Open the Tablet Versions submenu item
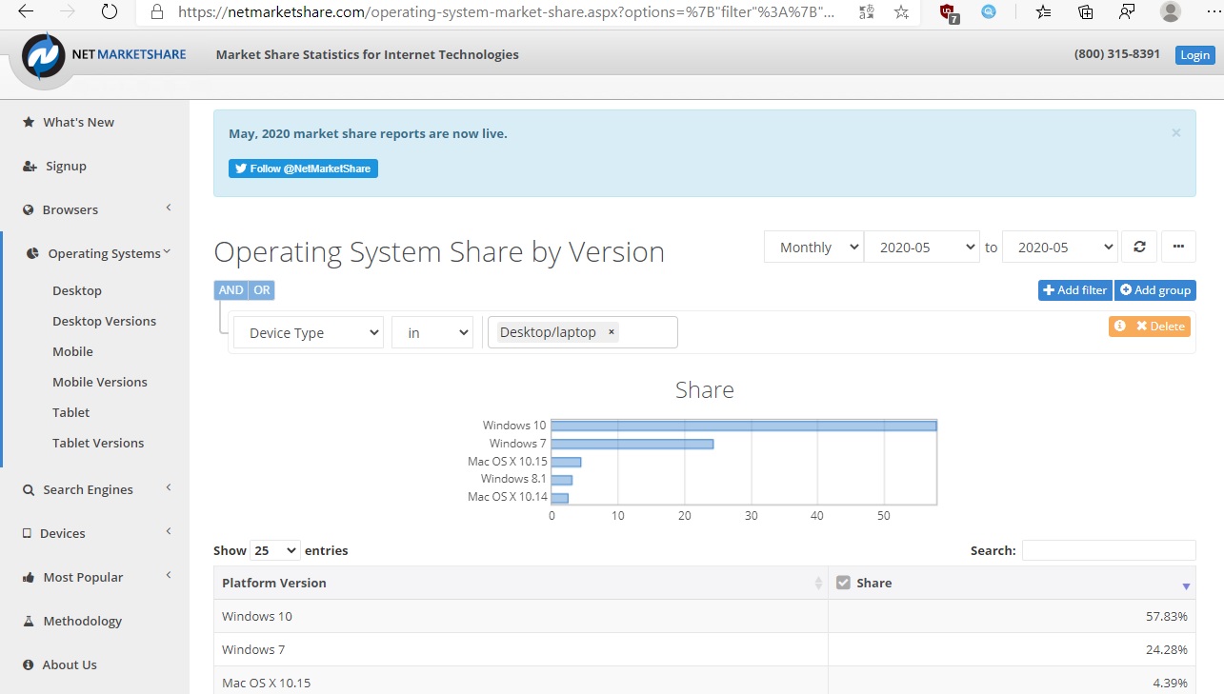The height and width of the screenshot is (694, 1224). coord(98,443)
